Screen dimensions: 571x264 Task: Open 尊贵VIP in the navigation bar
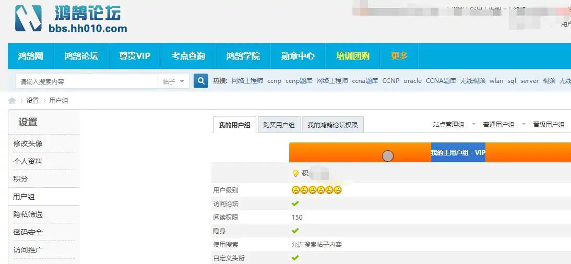point(135,56)
